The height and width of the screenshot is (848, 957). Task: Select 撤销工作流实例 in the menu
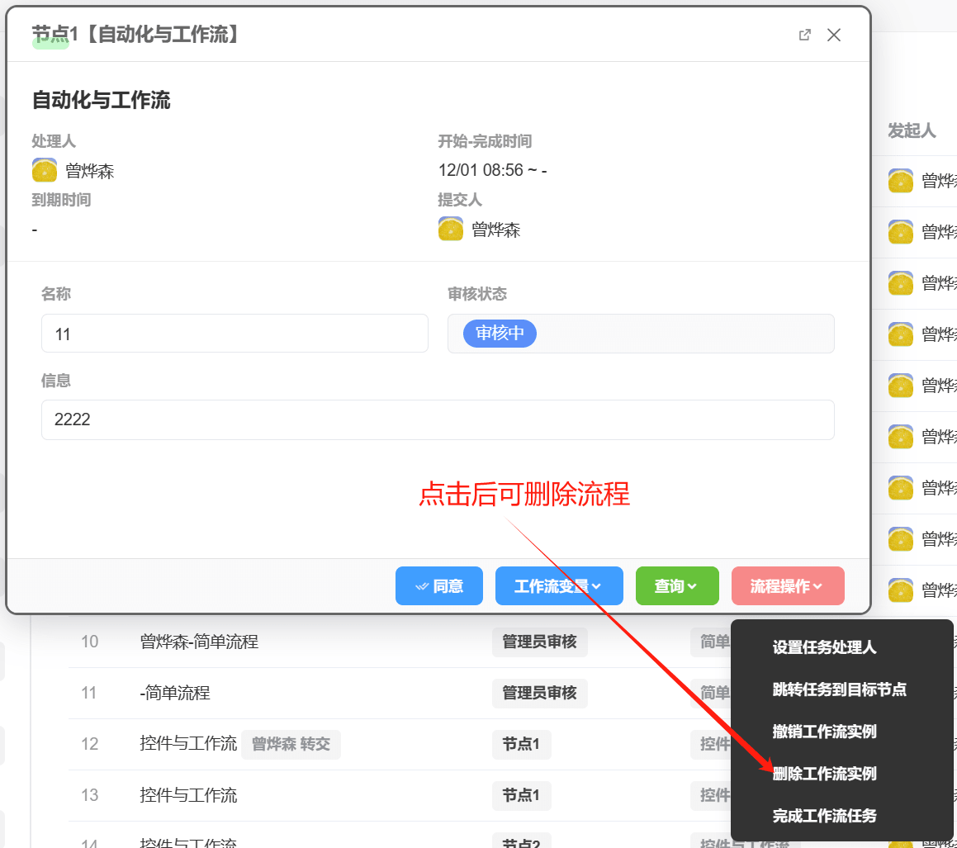pyautogui.click(x=824, y=732)
